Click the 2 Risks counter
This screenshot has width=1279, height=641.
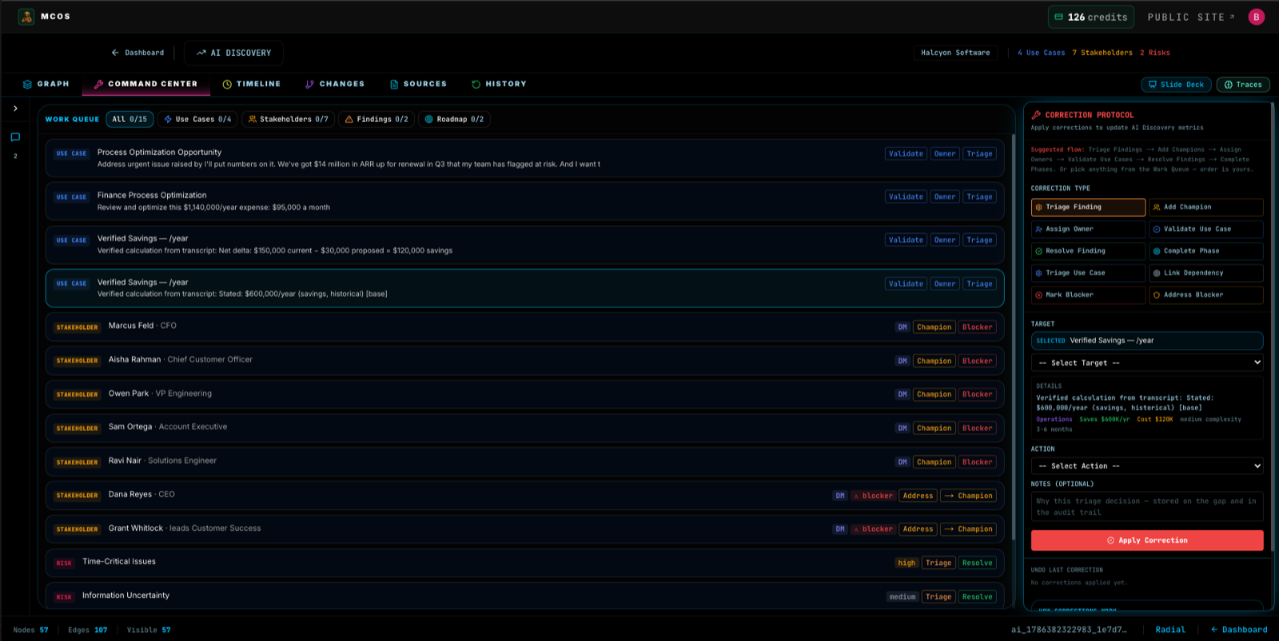pyautogui.click(x=1154, y=53)
